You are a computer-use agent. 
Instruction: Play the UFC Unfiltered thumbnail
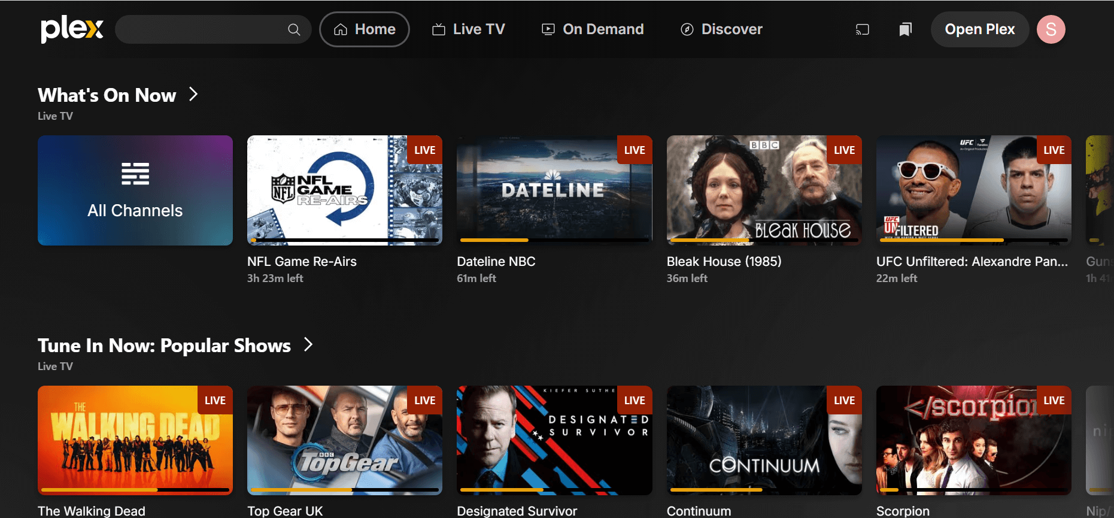973,189
